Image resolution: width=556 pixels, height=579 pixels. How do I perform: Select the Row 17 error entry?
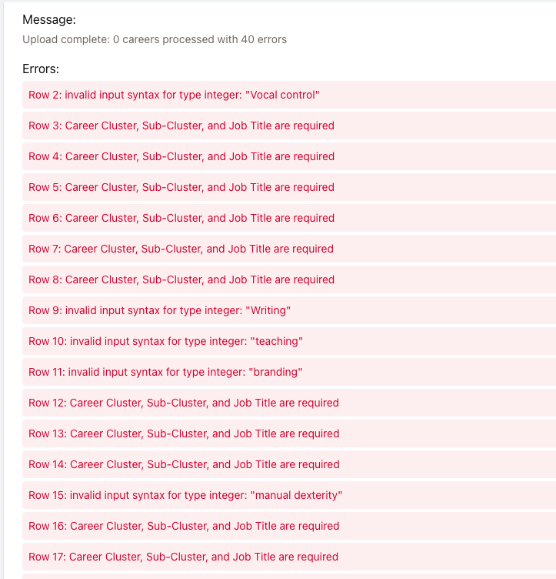[x=184, y=557]
